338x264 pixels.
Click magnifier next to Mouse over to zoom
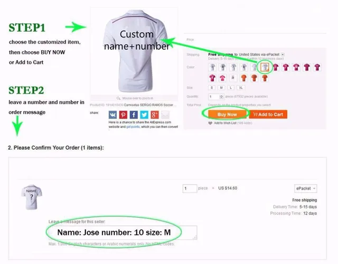coord(118,98)
